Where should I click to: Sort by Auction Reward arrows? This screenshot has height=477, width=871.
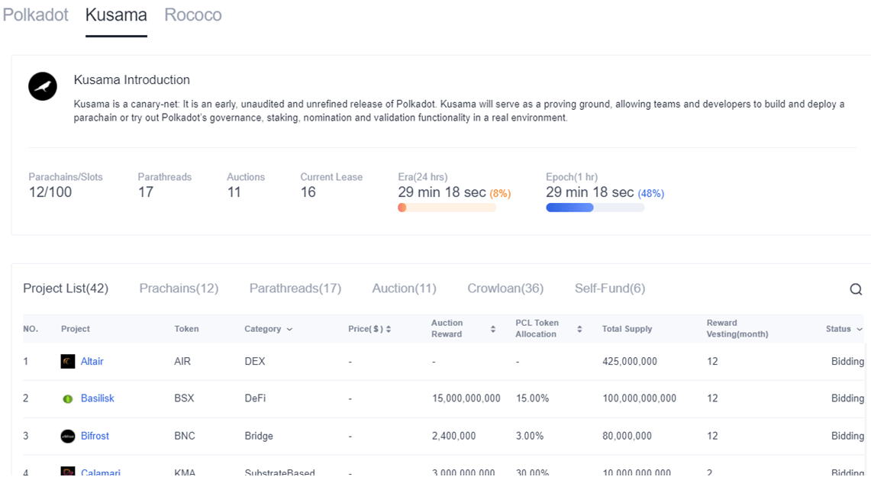[x=492, y=329]
